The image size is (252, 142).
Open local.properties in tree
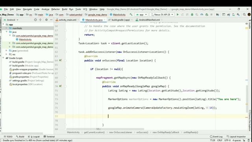pyautogui.click(x=26, y=84)
